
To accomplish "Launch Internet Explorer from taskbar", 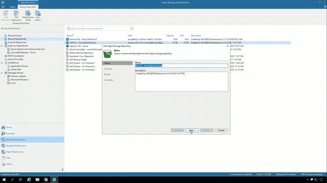I will click(29, 179).
